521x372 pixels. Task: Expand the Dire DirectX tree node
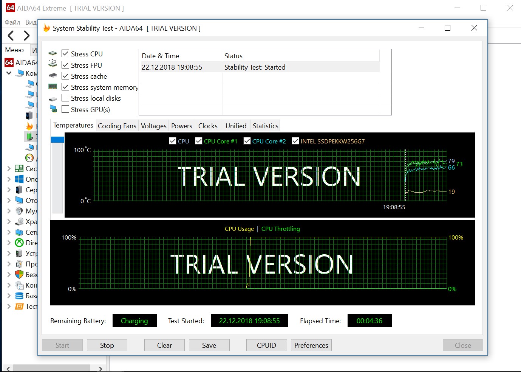pos(9,243)
